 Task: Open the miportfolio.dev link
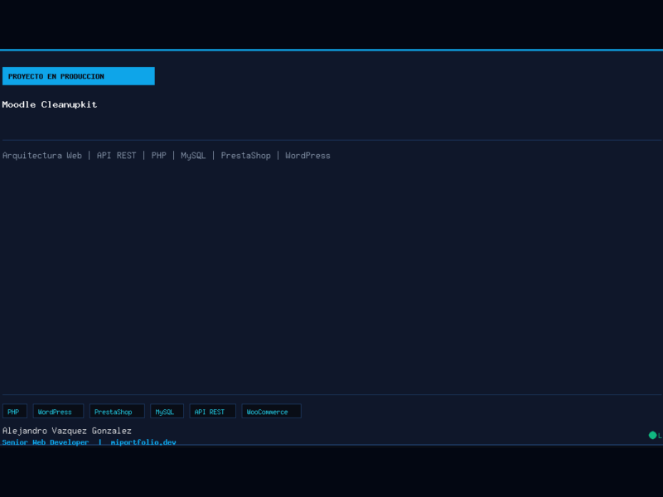(x=143, y=442)
